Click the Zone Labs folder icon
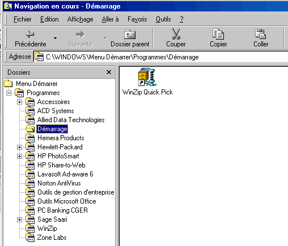Viewport: 288px width, 246px height. click(x=30, y=238)
